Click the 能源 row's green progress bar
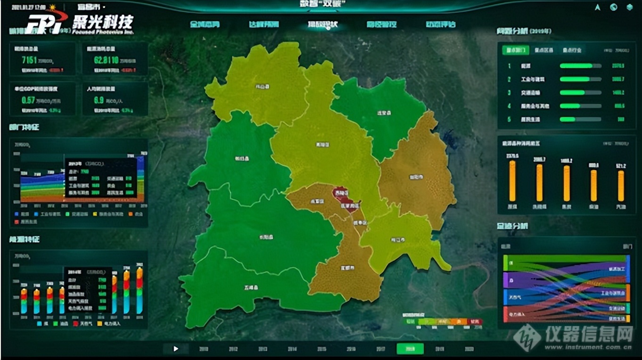This screenshot has width=642, height=360. coord(576,66)
